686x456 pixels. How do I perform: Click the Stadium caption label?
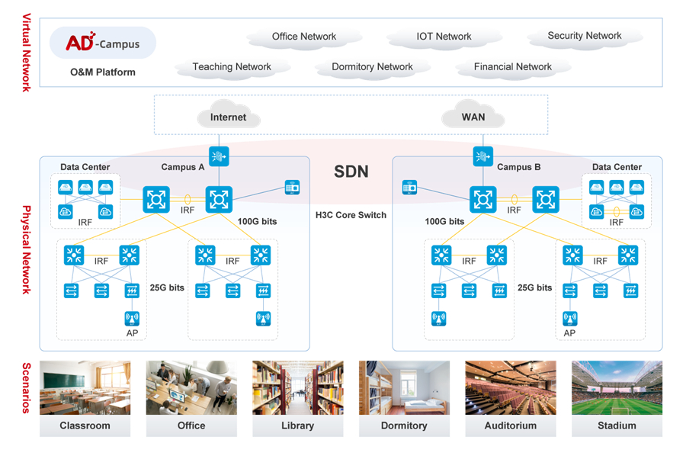[617, 425]
